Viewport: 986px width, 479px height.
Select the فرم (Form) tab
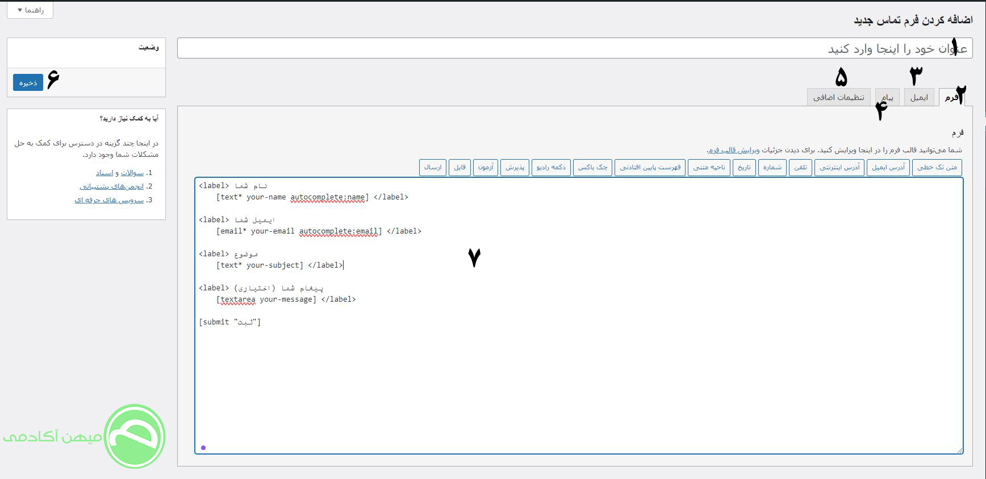point(951,97)
